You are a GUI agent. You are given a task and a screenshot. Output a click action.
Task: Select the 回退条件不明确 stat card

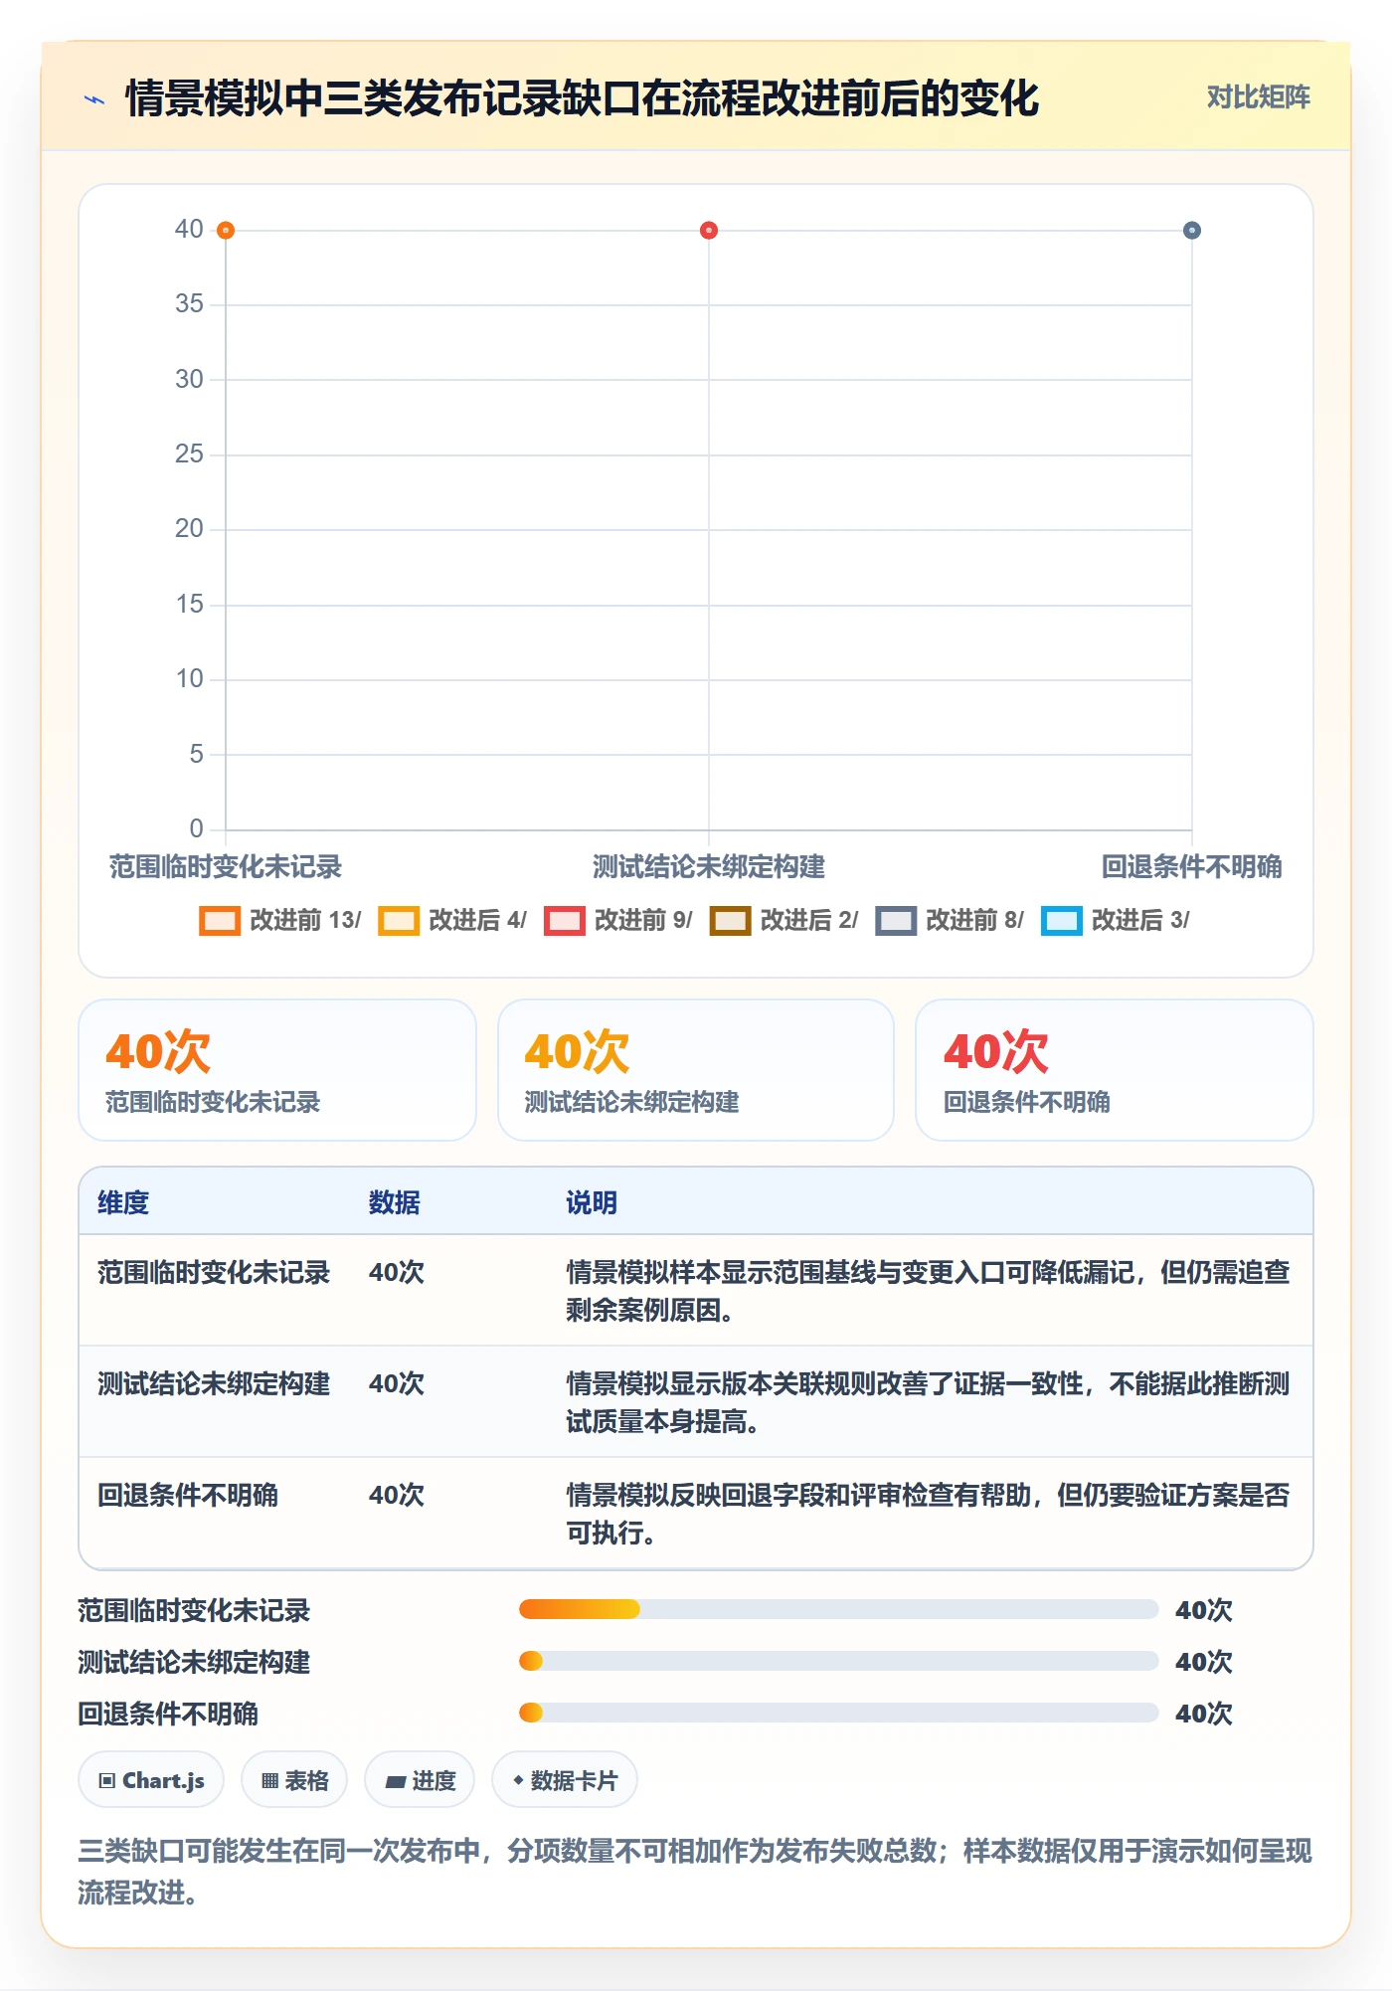[1115, 1070]
